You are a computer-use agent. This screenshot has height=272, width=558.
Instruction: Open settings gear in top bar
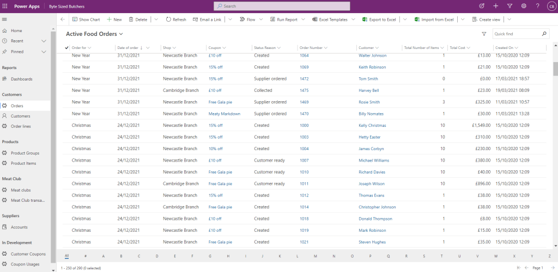click(x=524, y=6)
